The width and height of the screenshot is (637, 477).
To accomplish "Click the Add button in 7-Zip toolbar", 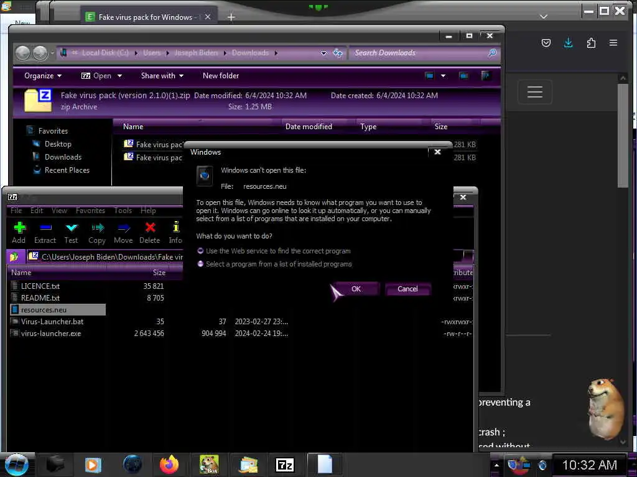I will point(19,233).
